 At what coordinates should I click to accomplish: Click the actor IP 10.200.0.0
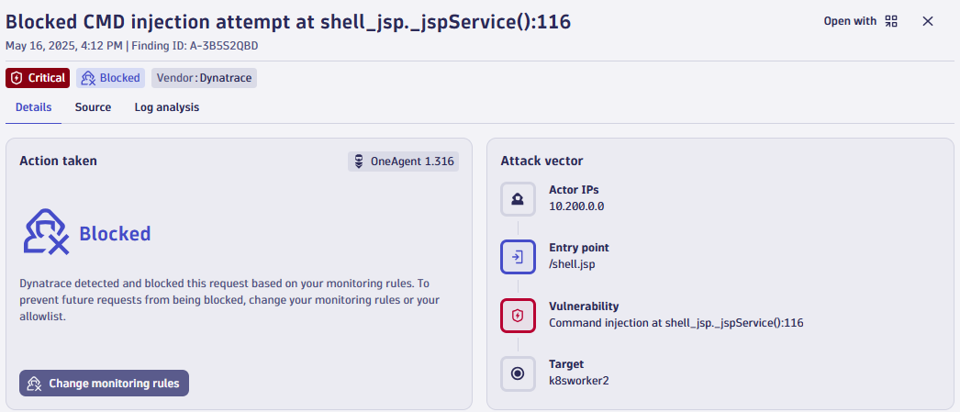pyautogui.click(x=576, y=206)
